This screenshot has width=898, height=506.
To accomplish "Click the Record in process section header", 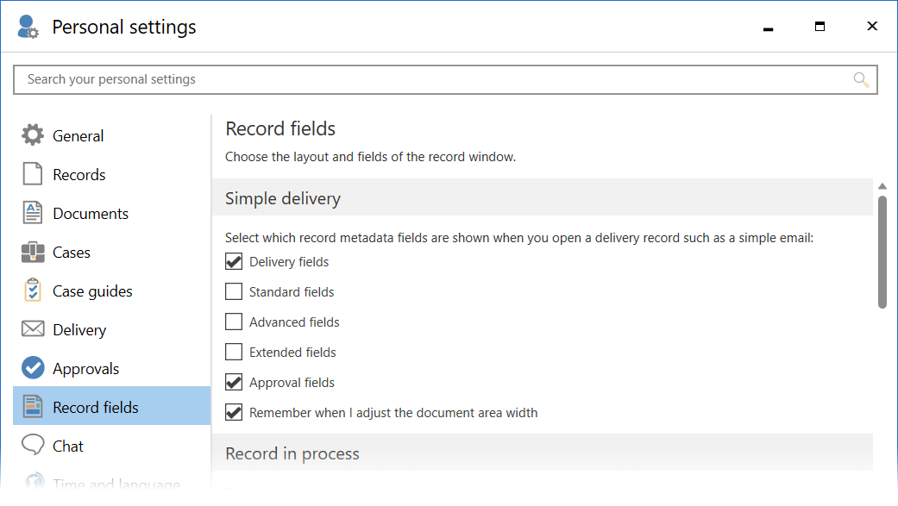I will tap(543, 453).
